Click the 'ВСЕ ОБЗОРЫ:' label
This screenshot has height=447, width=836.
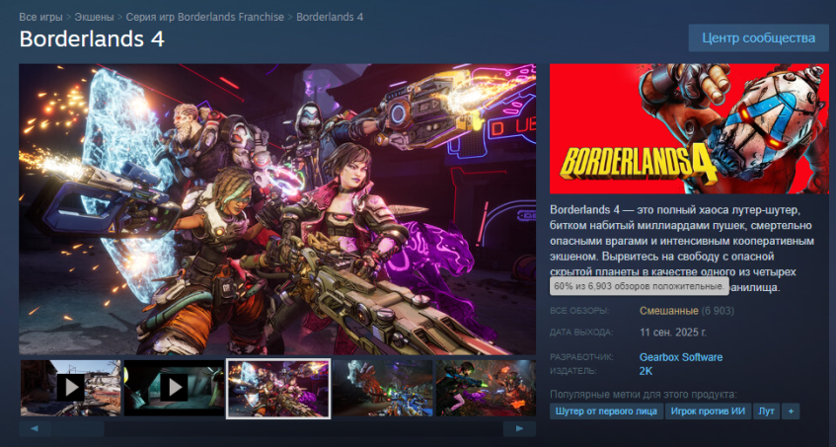click(579, 311)
